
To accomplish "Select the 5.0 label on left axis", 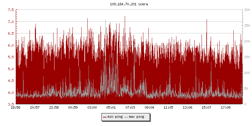I will [x=10, y=69].
